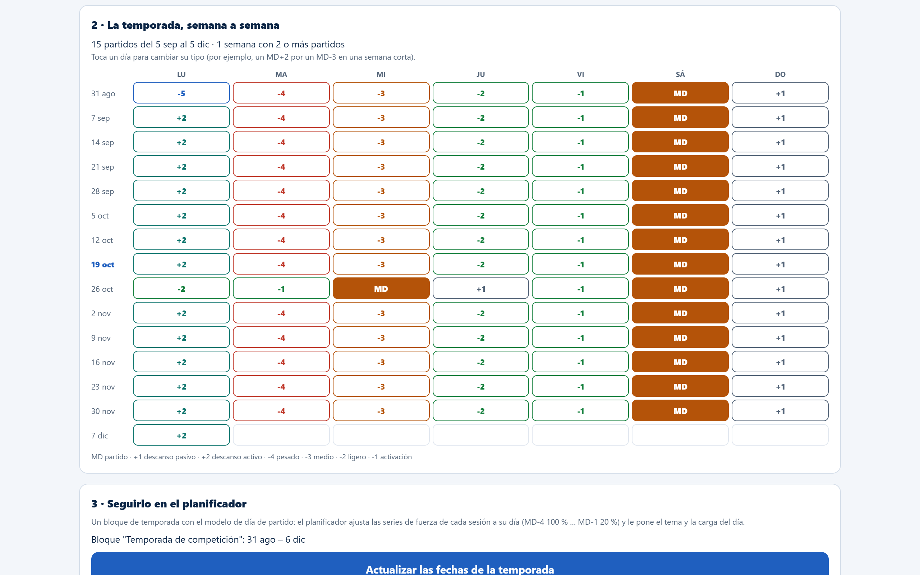Click the 26 oct week label
Viewport: 920px width, 575px height.
102,289
